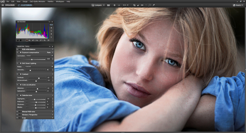Click the Highlights value field

coord(49,99)
